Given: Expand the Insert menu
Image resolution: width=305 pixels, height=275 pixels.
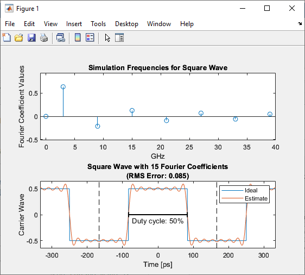Looking at the screenshot, I should 74,24.
